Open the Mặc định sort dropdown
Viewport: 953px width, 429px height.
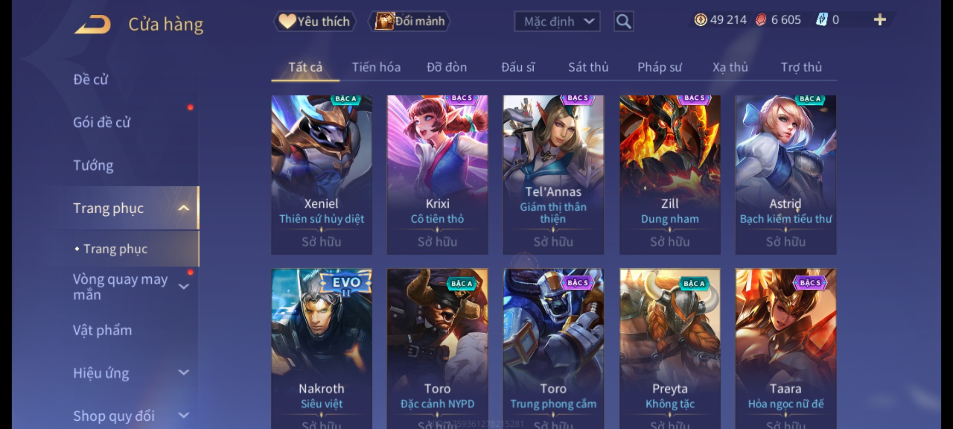[557, 21]
